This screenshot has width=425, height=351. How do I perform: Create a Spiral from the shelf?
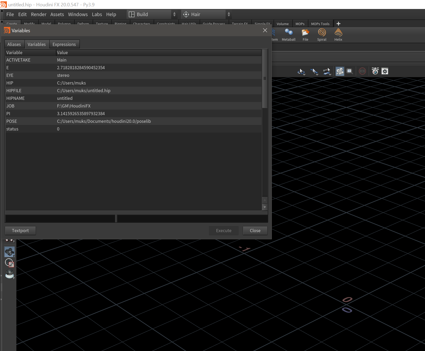(x=322, y=35)
